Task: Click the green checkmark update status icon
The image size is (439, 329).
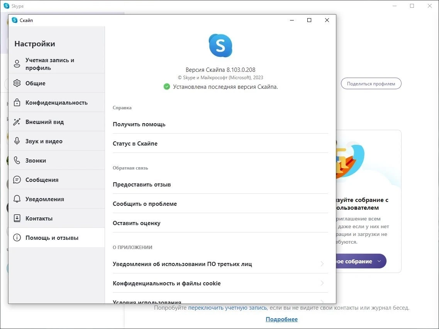Action: tap(166, 87)
